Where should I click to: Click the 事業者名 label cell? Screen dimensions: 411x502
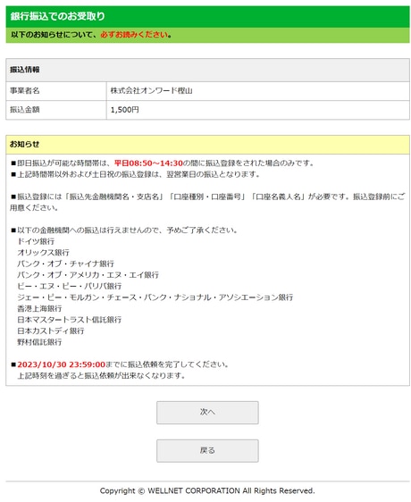[56, 91]
